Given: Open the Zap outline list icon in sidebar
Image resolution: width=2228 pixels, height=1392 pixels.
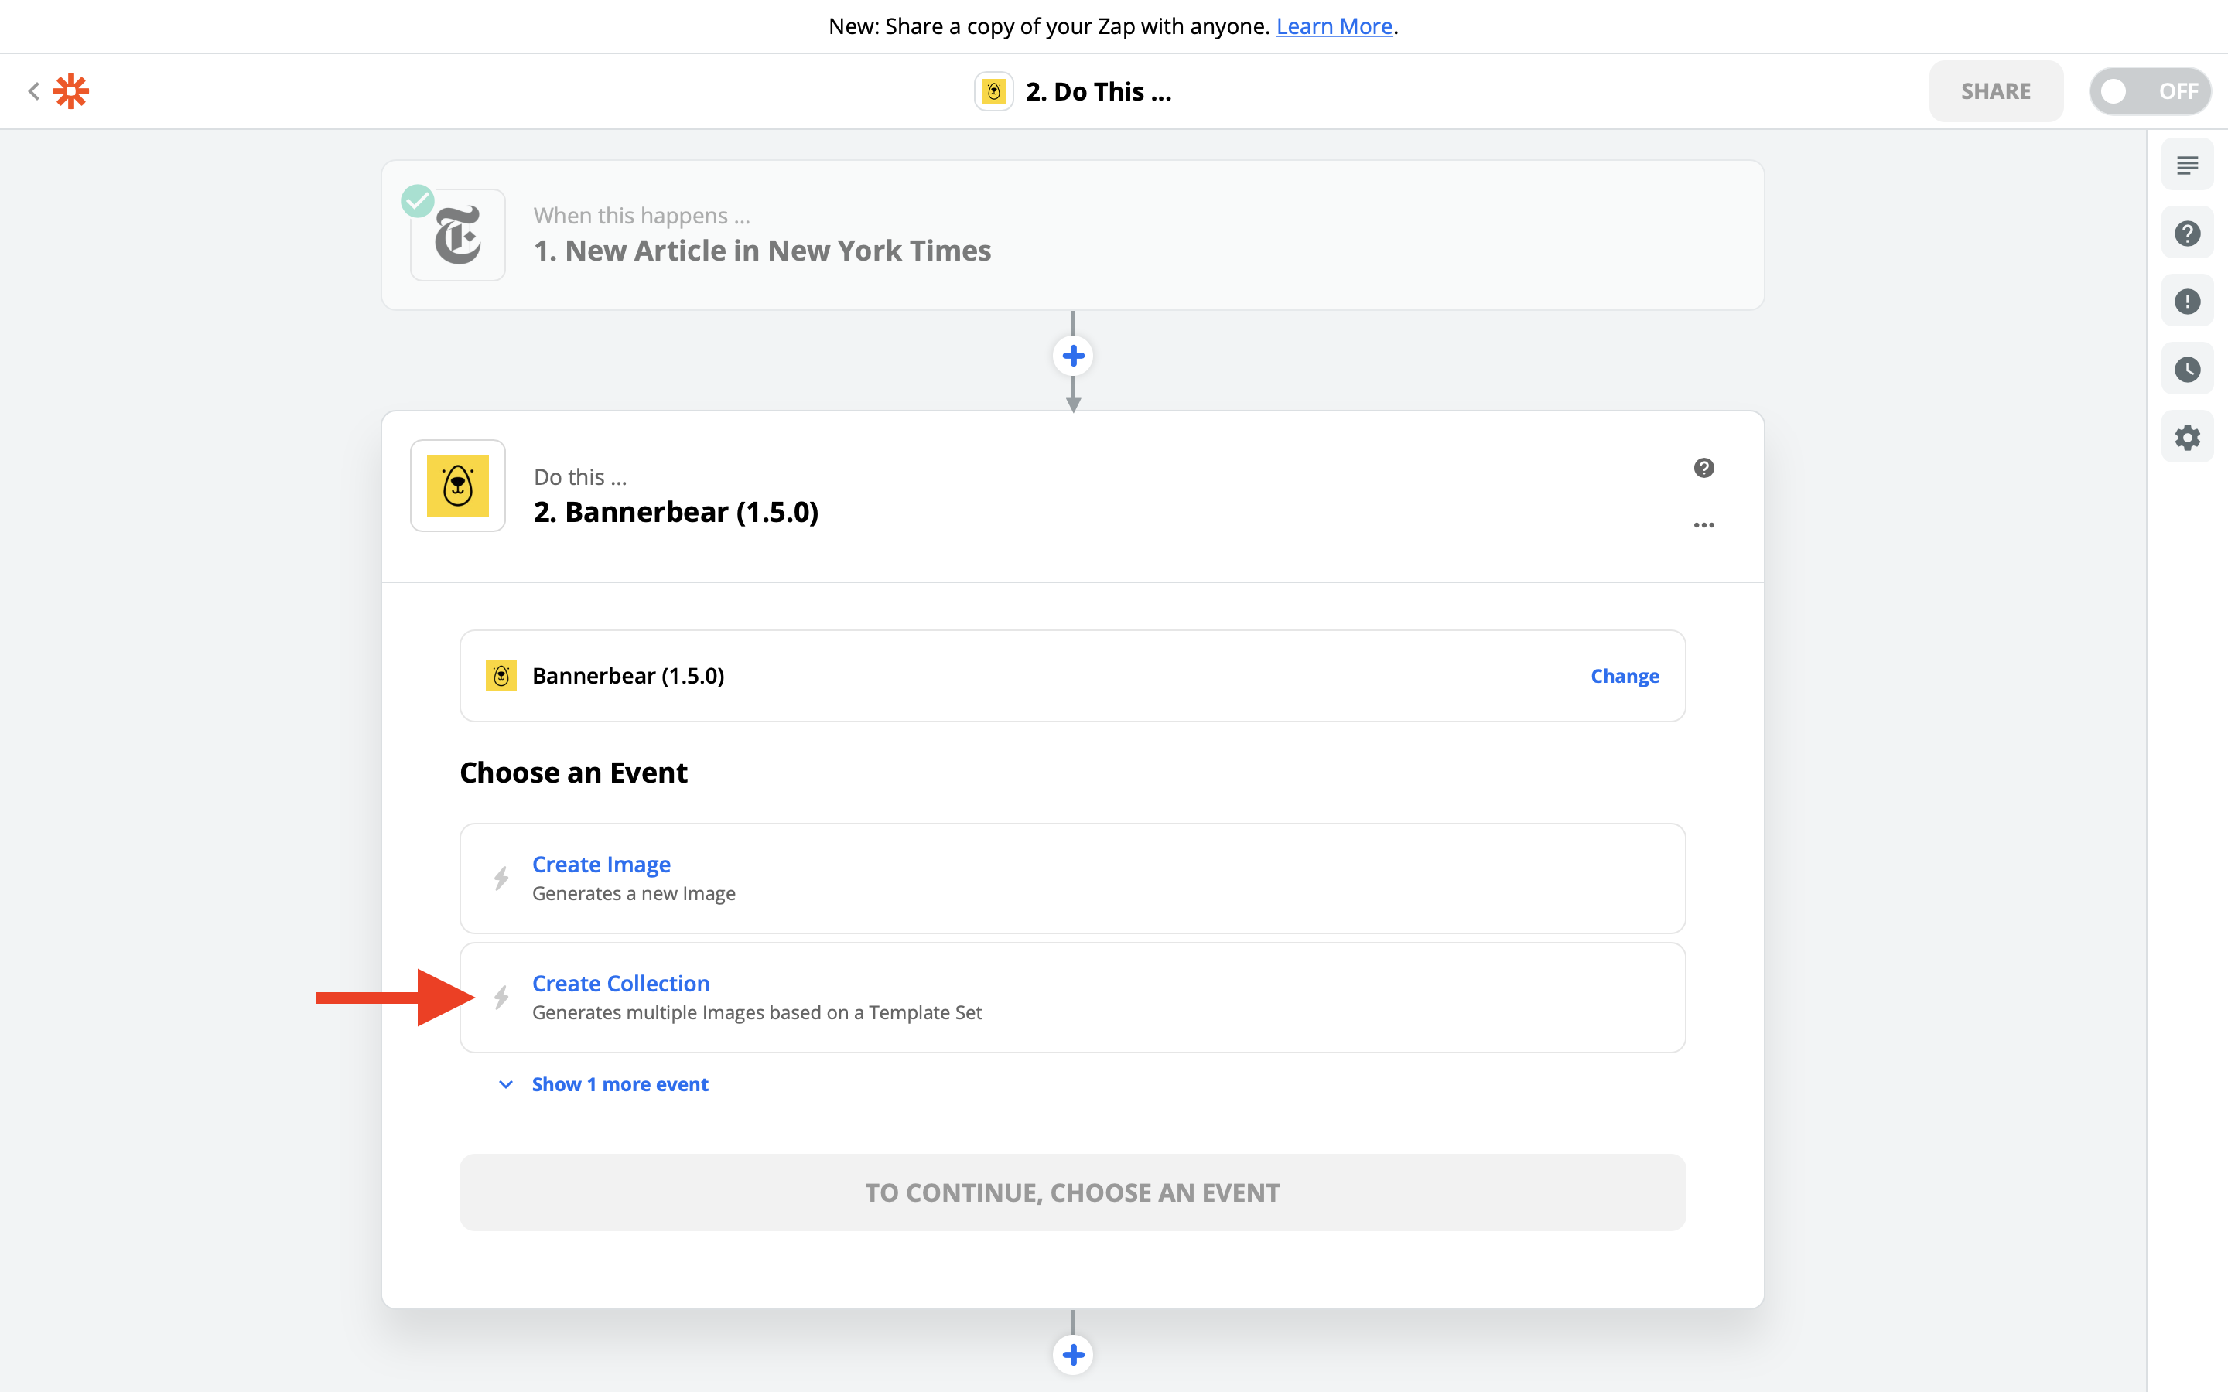Looking at the screenshot, I should tap(2188, 165).
